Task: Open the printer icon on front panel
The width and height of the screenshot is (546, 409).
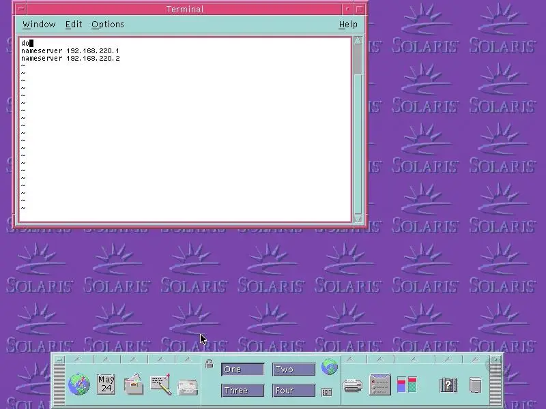Action: (x=353, y=385)
